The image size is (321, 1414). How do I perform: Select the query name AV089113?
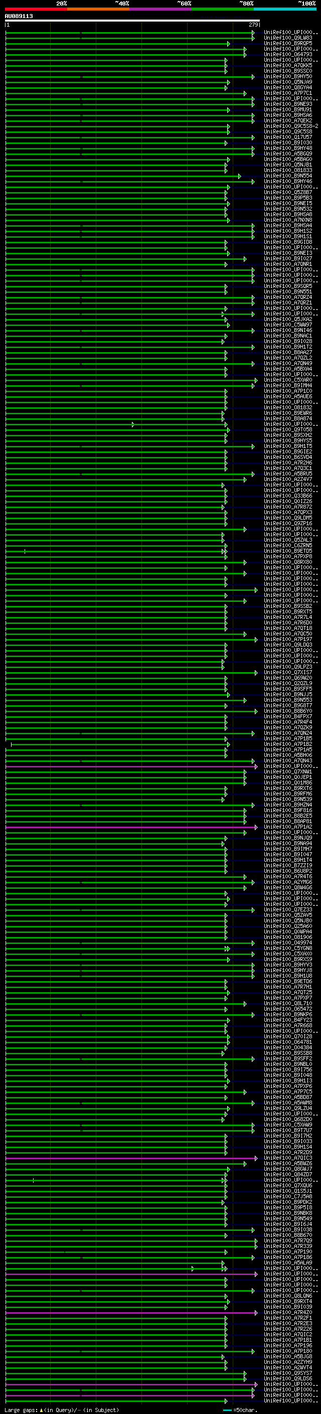pyautogui.click(x=19, y=17)
